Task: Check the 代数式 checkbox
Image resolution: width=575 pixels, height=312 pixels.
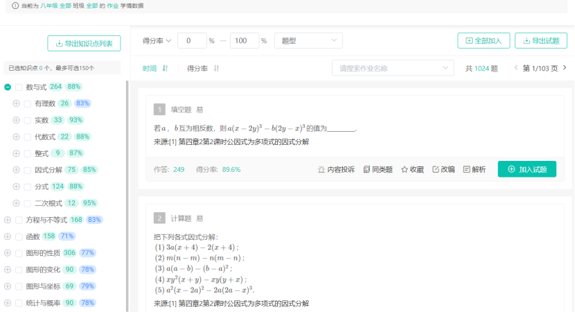Action: 28,137
